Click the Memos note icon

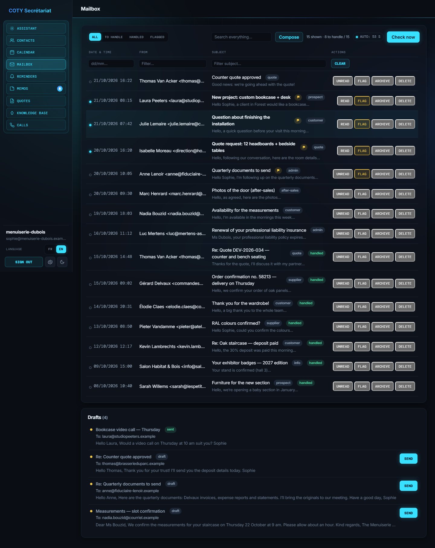(12, 89)
